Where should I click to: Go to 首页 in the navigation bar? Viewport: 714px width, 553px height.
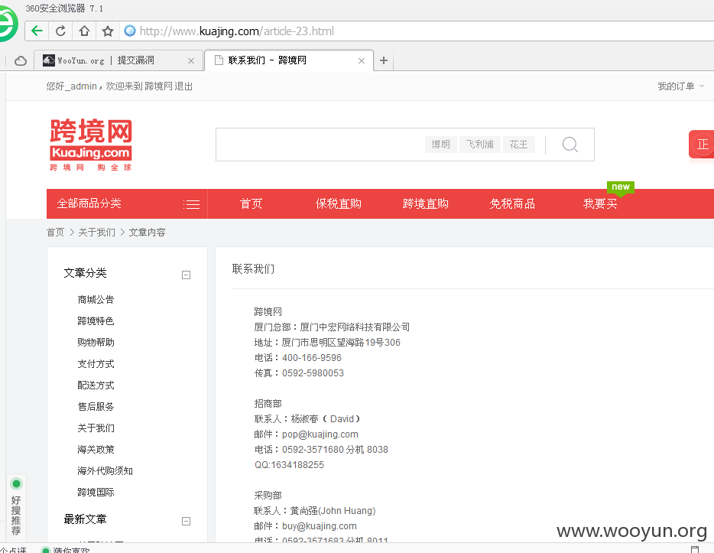click(251, 203)
